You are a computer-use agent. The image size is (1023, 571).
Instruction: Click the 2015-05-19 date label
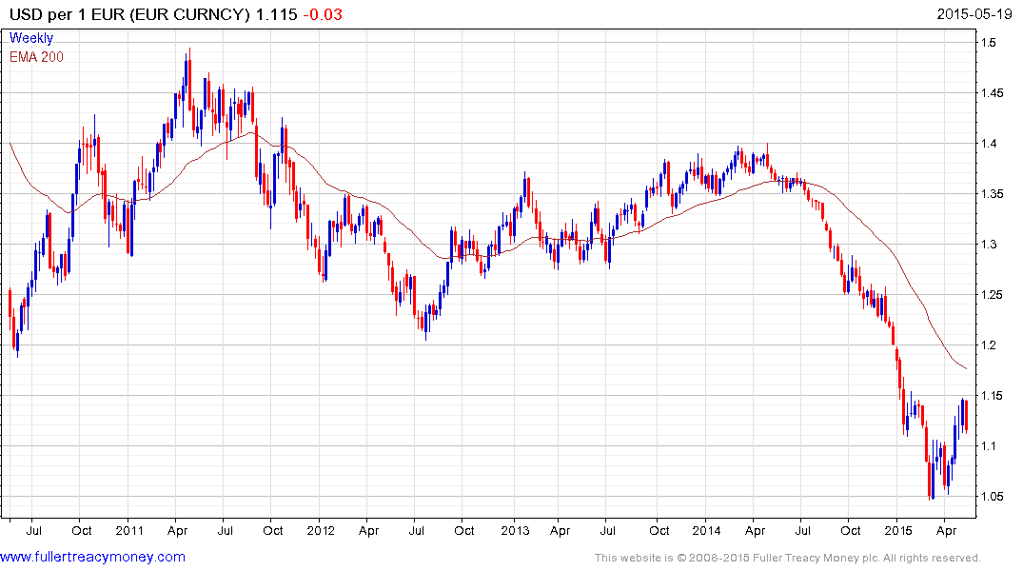point(974,14)
